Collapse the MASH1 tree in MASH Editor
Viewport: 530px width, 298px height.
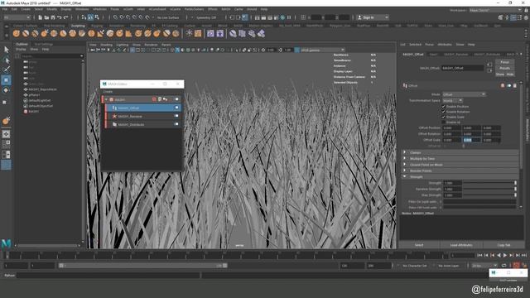pyautogui.click(x=107, y=99)
